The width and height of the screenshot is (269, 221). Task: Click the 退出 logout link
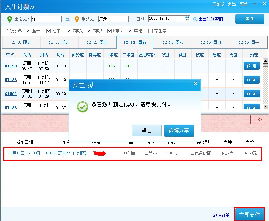tap(232, 4)
